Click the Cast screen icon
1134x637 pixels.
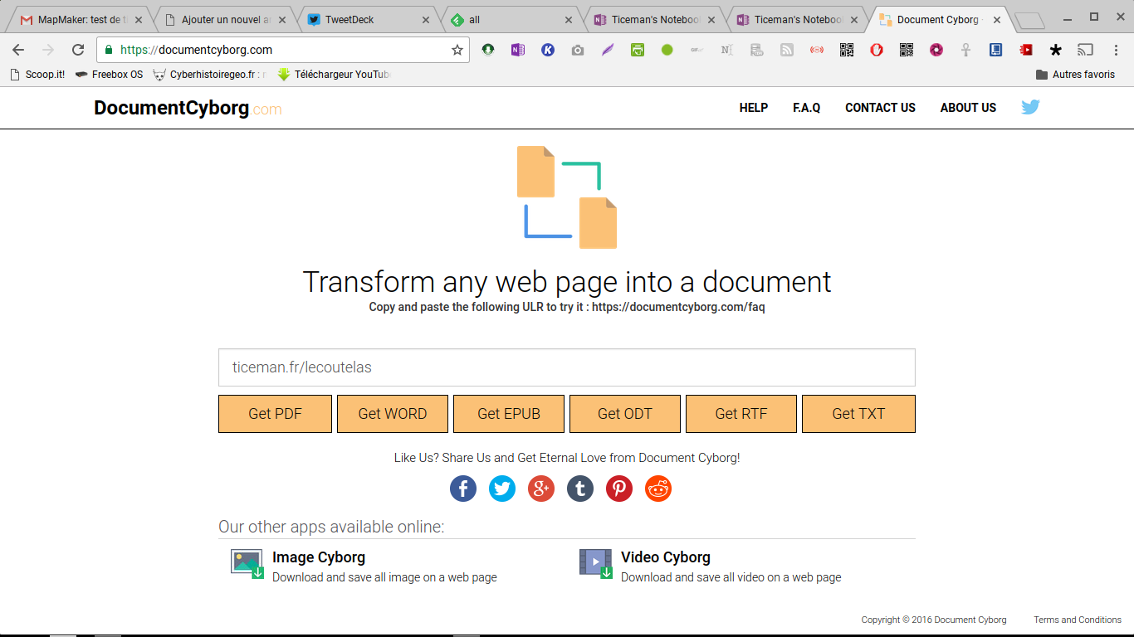tap(1086, 50)
